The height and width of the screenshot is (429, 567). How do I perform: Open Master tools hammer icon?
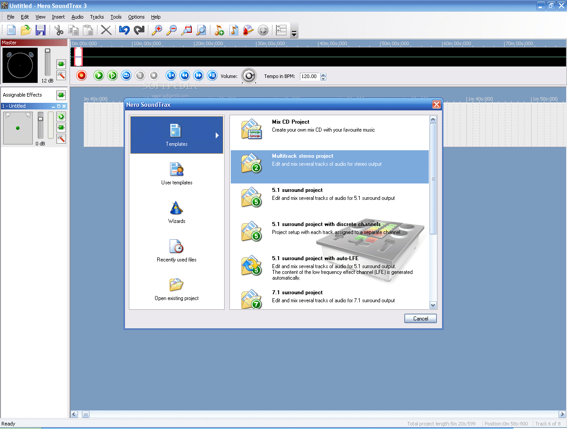tap(61, 75)
